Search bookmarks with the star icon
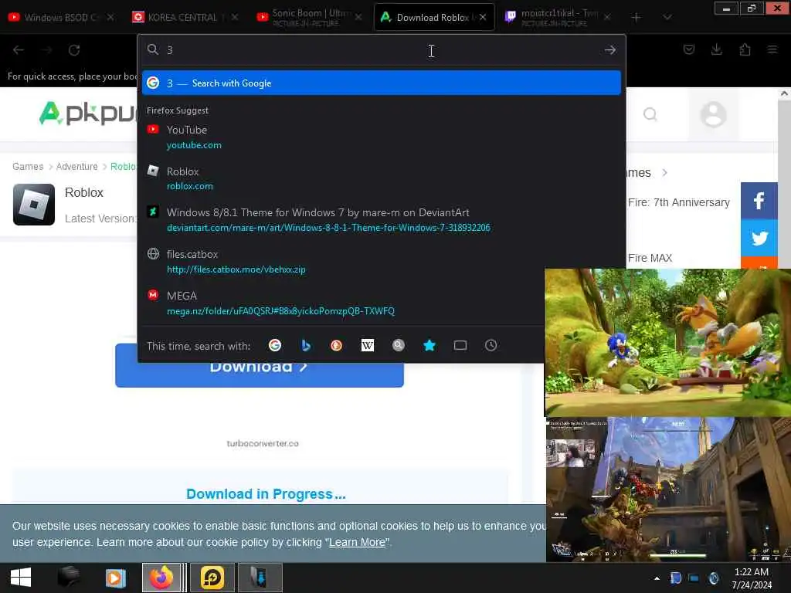Image resolution: width=791 pixels, height=593 pixels. 429,345
